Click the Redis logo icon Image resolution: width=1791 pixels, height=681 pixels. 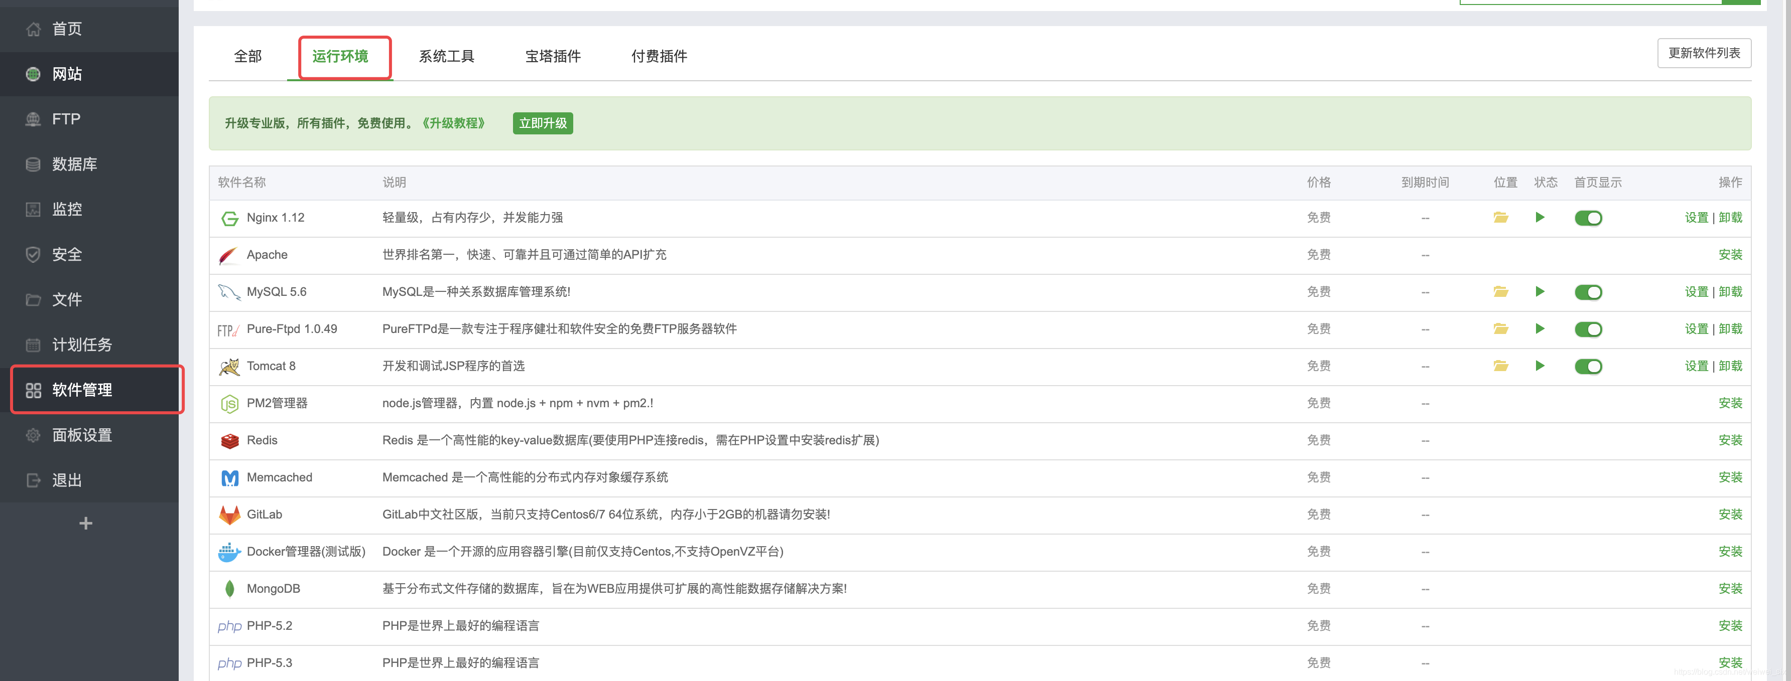pyautogui.click(x=229, y=441)
